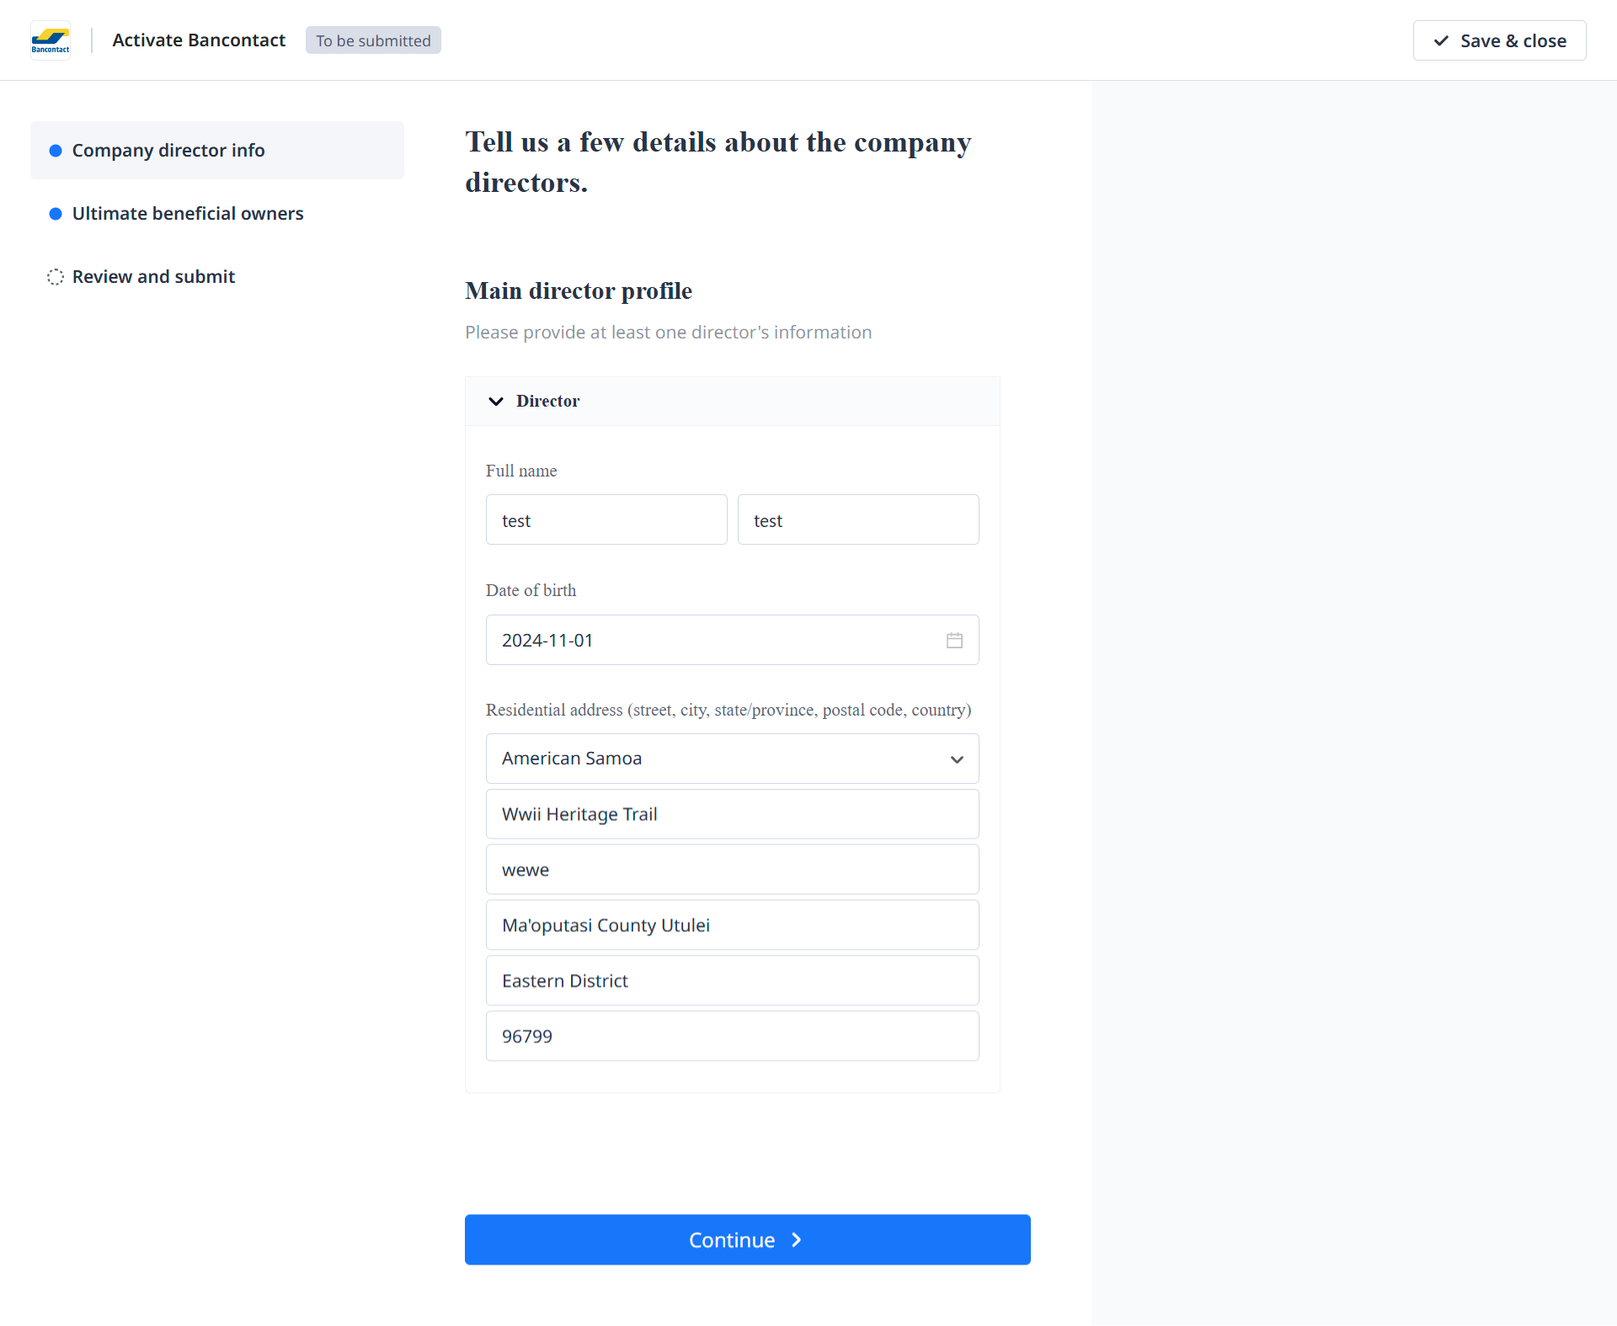Viewport: 1617px width, 1326px height.
Task: Click the last name input field
Action: point(857,520)
